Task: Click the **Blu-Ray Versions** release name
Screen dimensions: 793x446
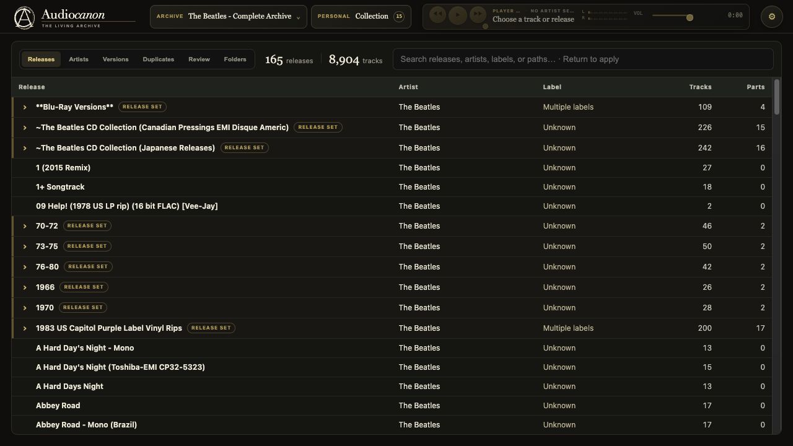Action: pos(74,107)
